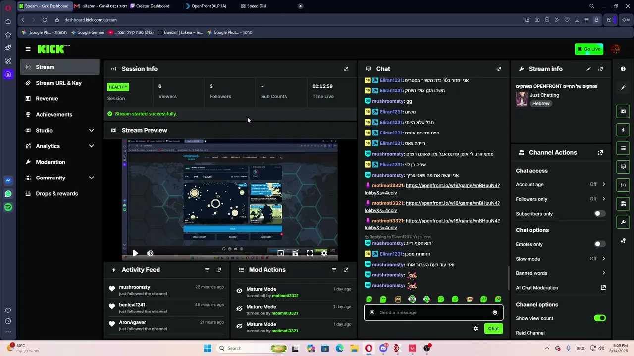This screenshot has height=356, width=634.
Task: Edit Stream info with the pencil icon
Action: click(588, 69)
